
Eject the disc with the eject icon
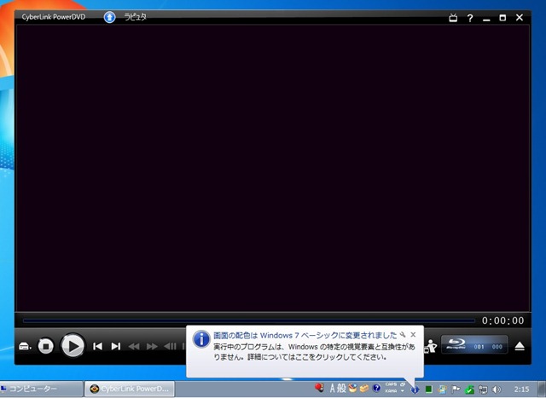click(520, 346)
